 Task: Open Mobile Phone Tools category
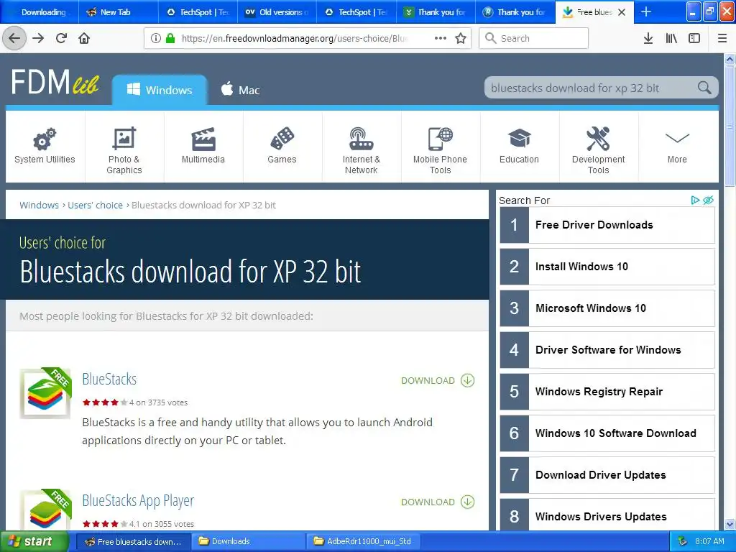pyautogui.click(x=441, y=146)
